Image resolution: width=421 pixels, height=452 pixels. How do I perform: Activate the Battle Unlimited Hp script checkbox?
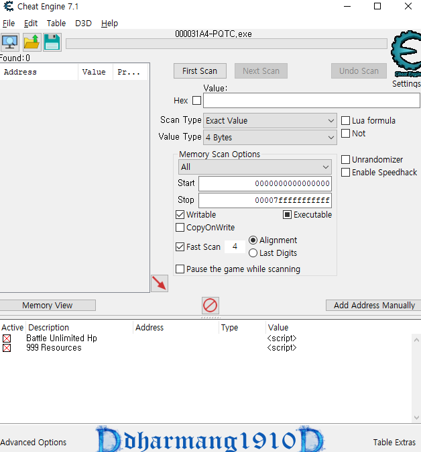7,338
